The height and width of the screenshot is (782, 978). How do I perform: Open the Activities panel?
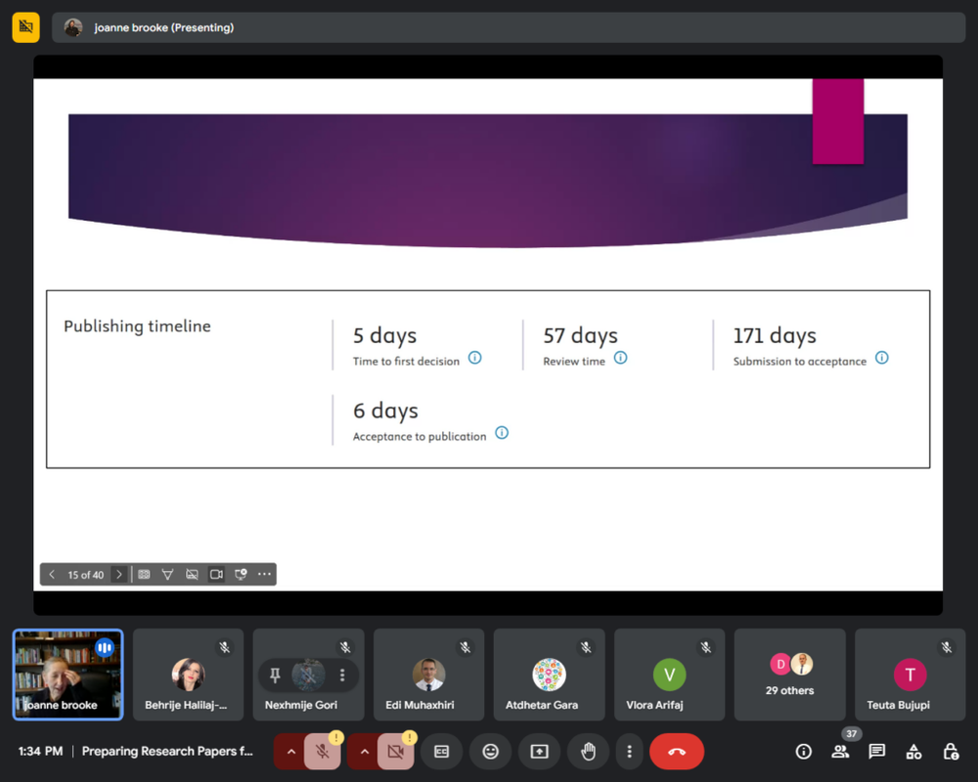(913, 752)
